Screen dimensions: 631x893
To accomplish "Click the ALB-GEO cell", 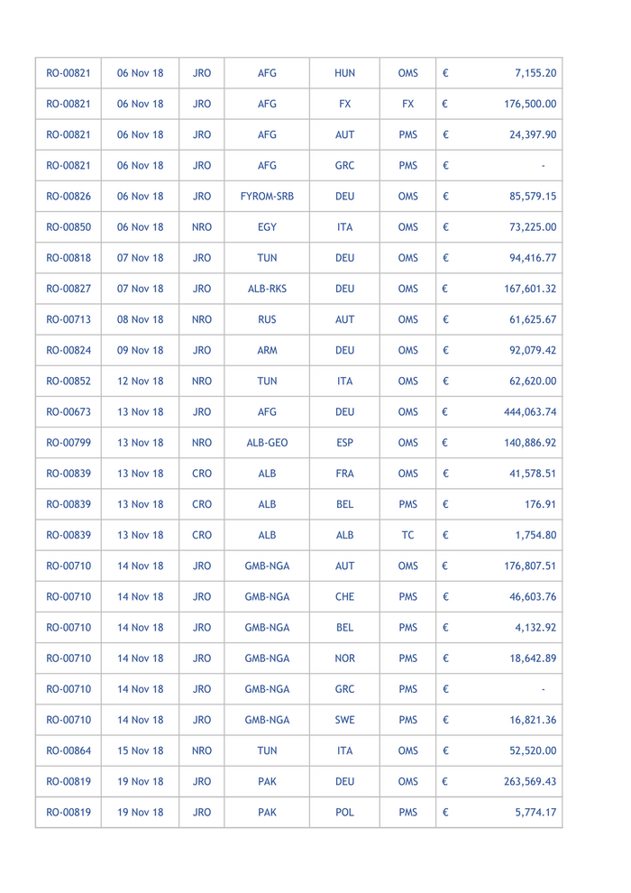I will 267,443.
